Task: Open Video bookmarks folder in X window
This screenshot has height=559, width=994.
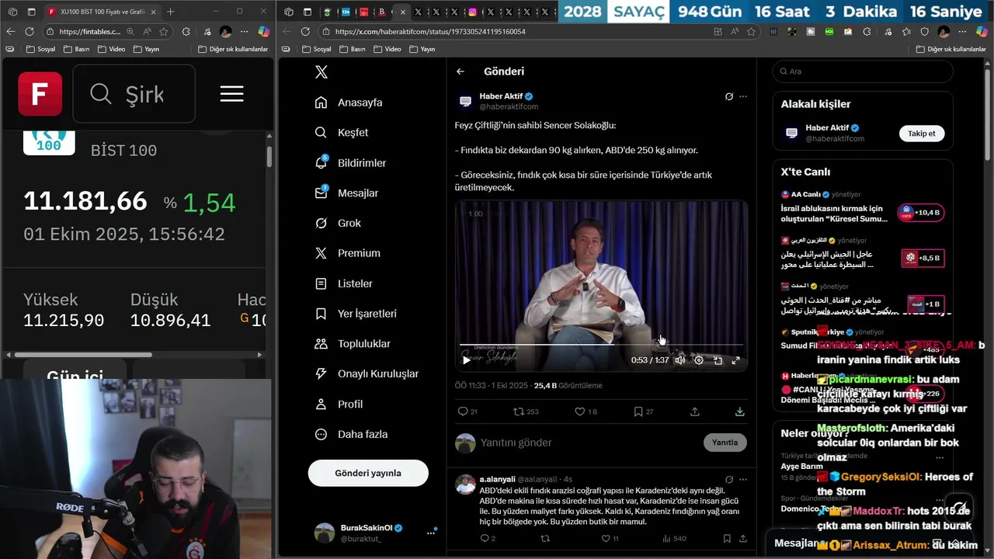Action: coord(388,49)
